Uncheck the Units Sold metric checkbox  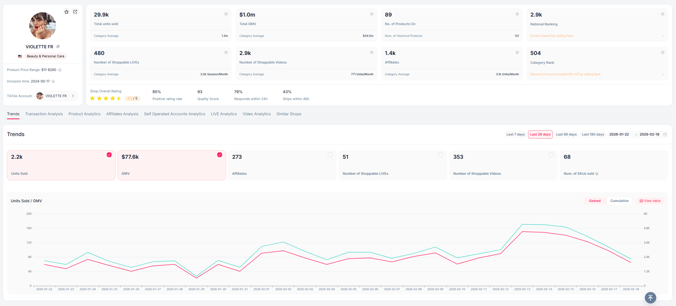pos(109,155)
